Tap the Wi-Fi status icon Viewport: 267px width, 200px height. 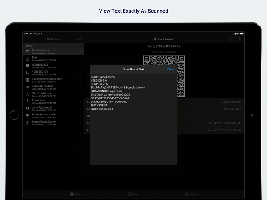click(238, 34)
